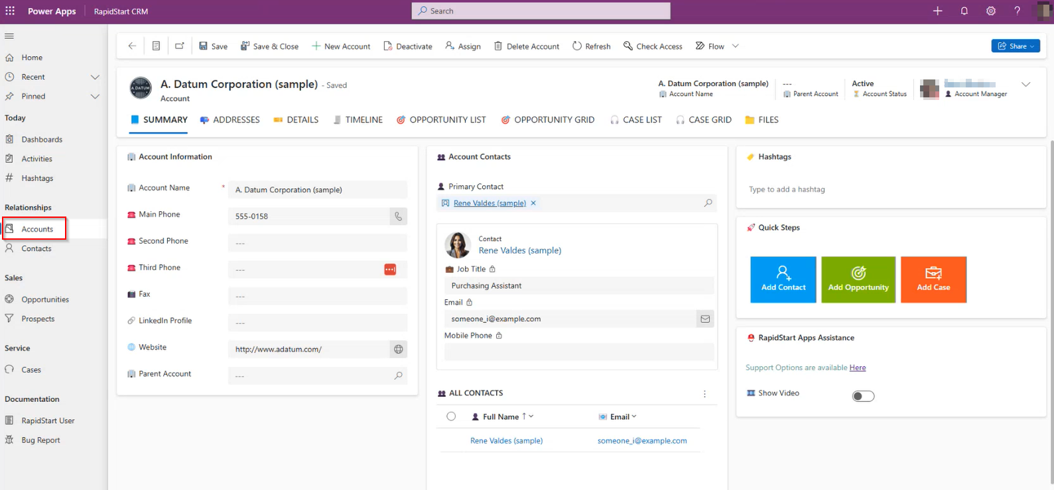Click the Parent Account lookup search icon
The width and height of the screenshot is (1054, 490).
coord(398,375)
